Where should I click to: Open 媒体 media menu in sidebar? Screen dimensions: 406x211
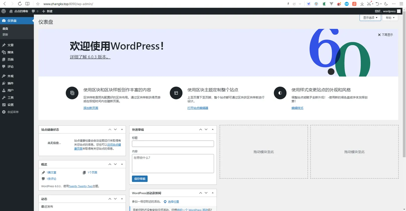(x=17, y=52)
